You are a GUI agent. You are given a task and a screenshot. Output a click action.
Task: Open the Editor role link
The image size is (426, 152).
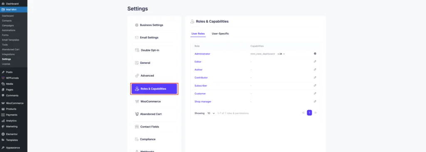(198, 62)
